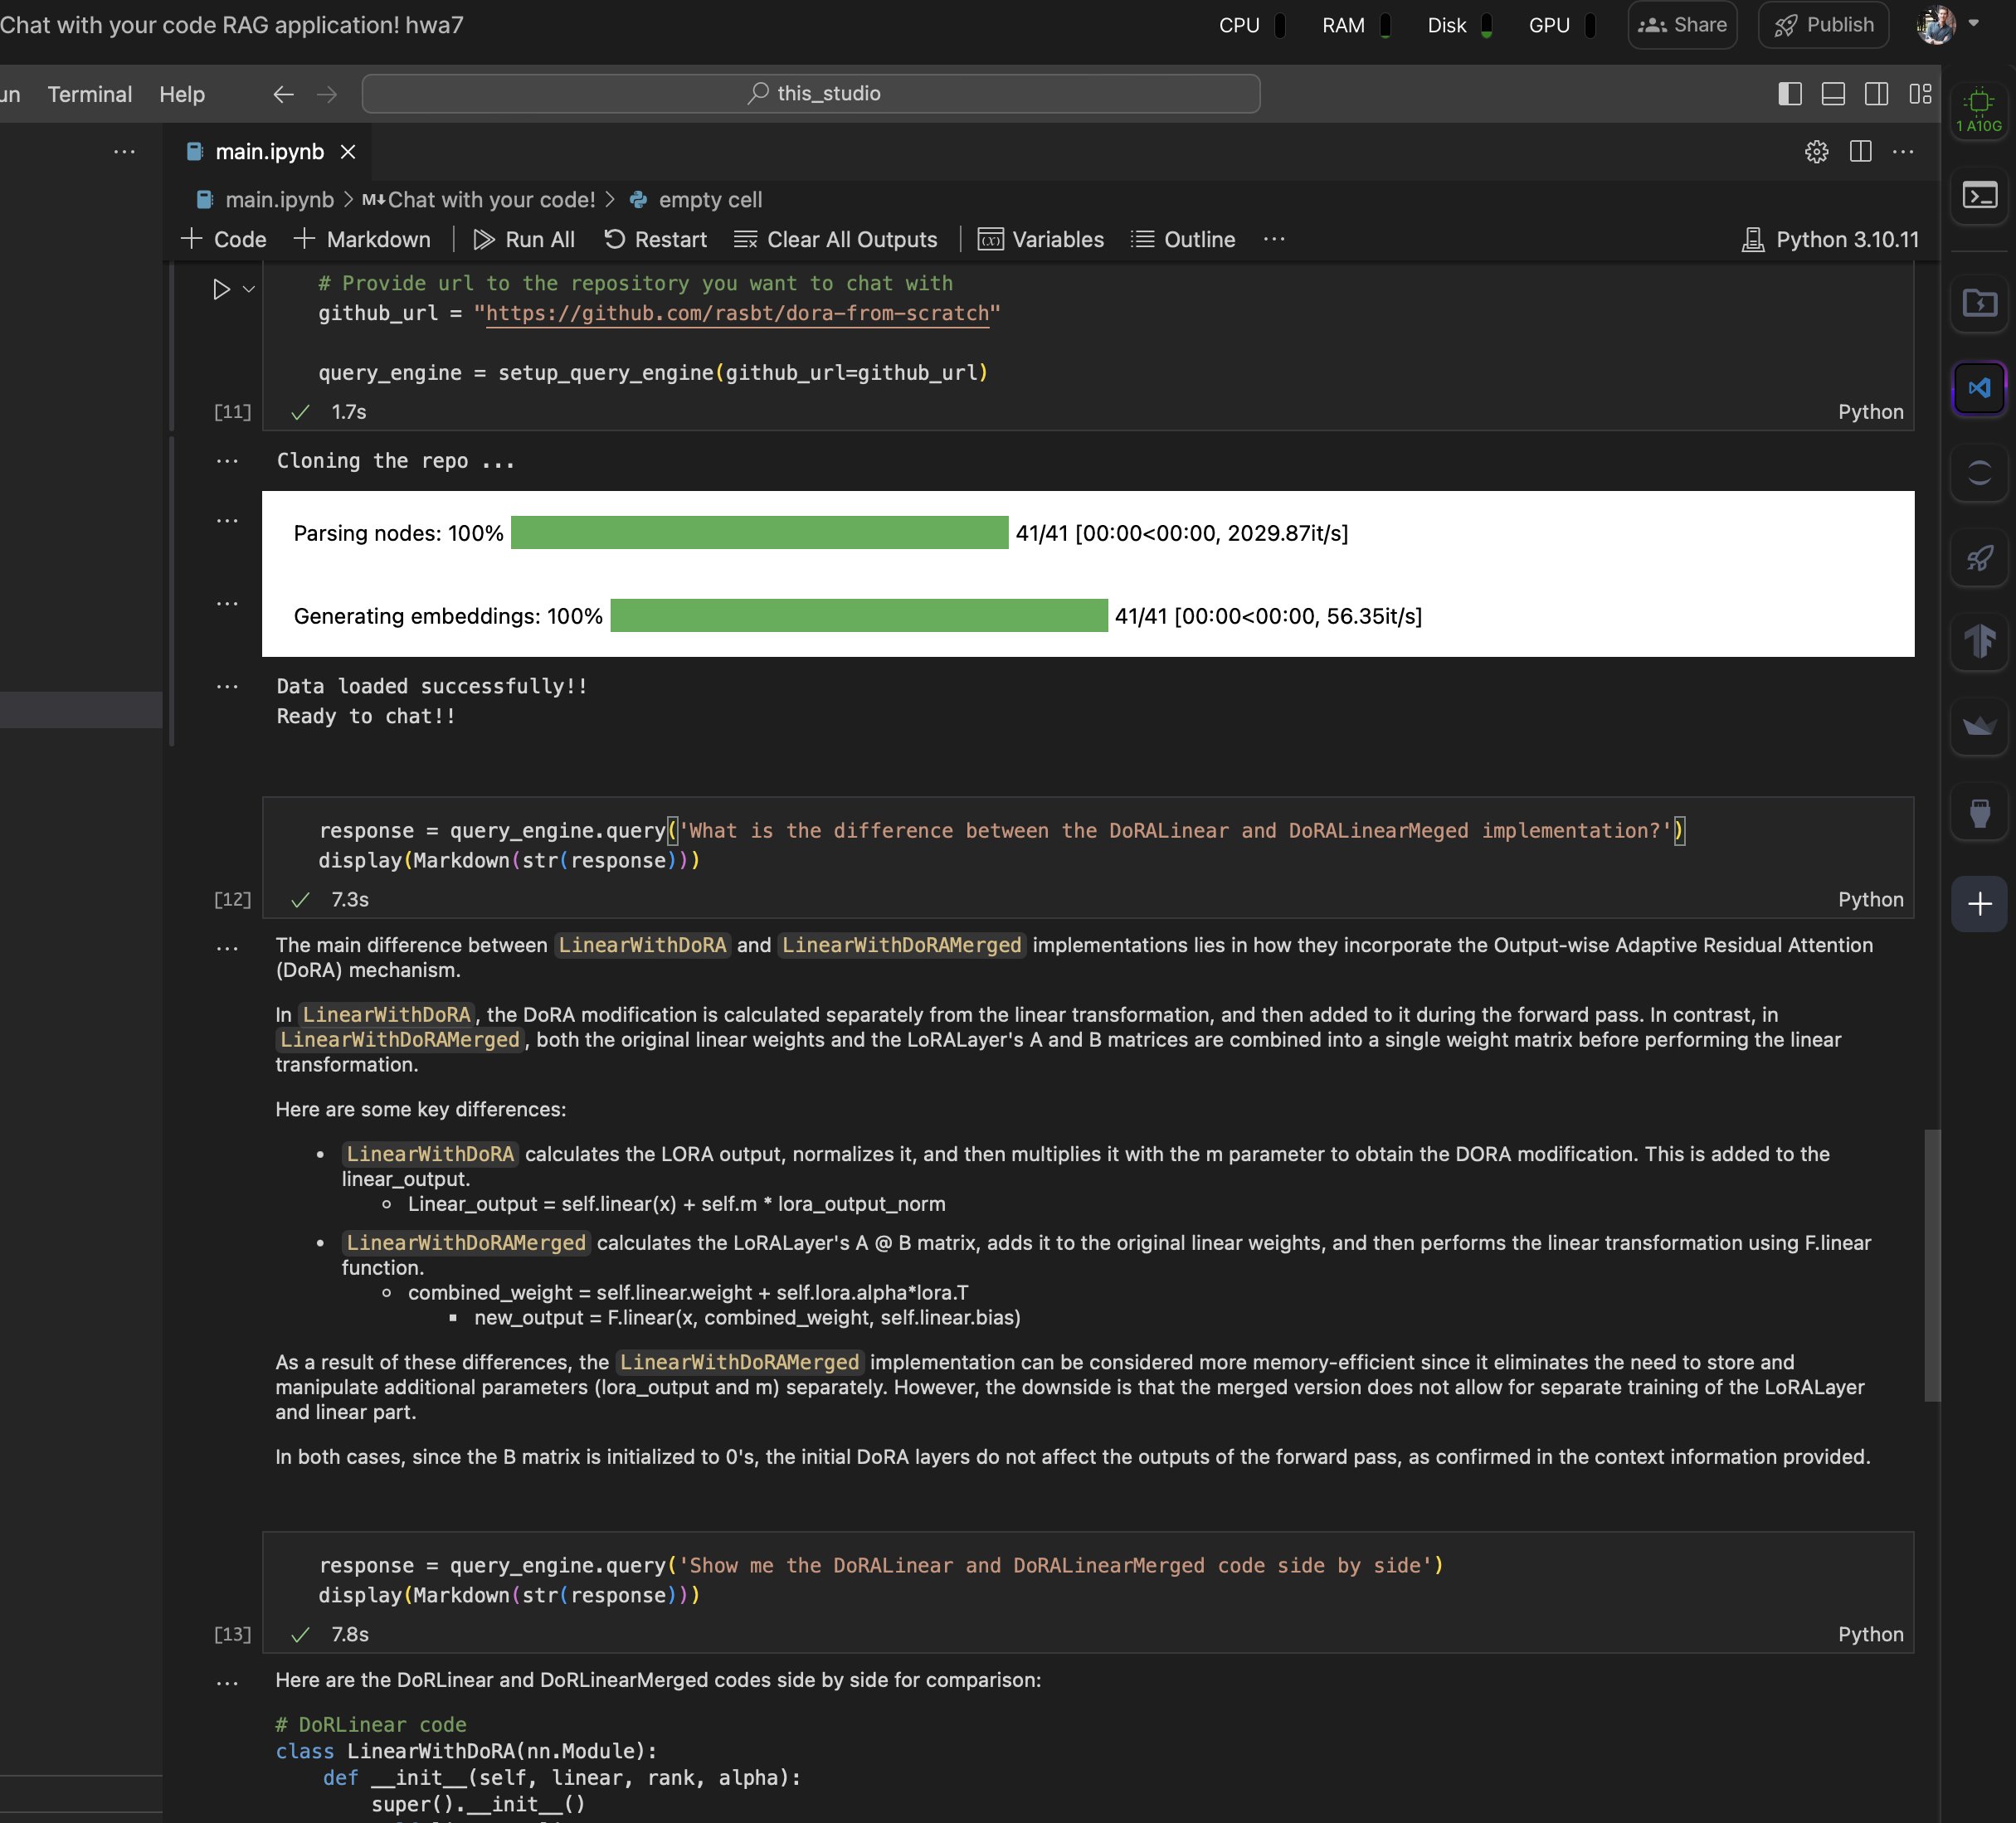The height and width of the screenshot is (1823, 2016).
Task: Change Python language mode of cell 11
Action: [1870, 411]
